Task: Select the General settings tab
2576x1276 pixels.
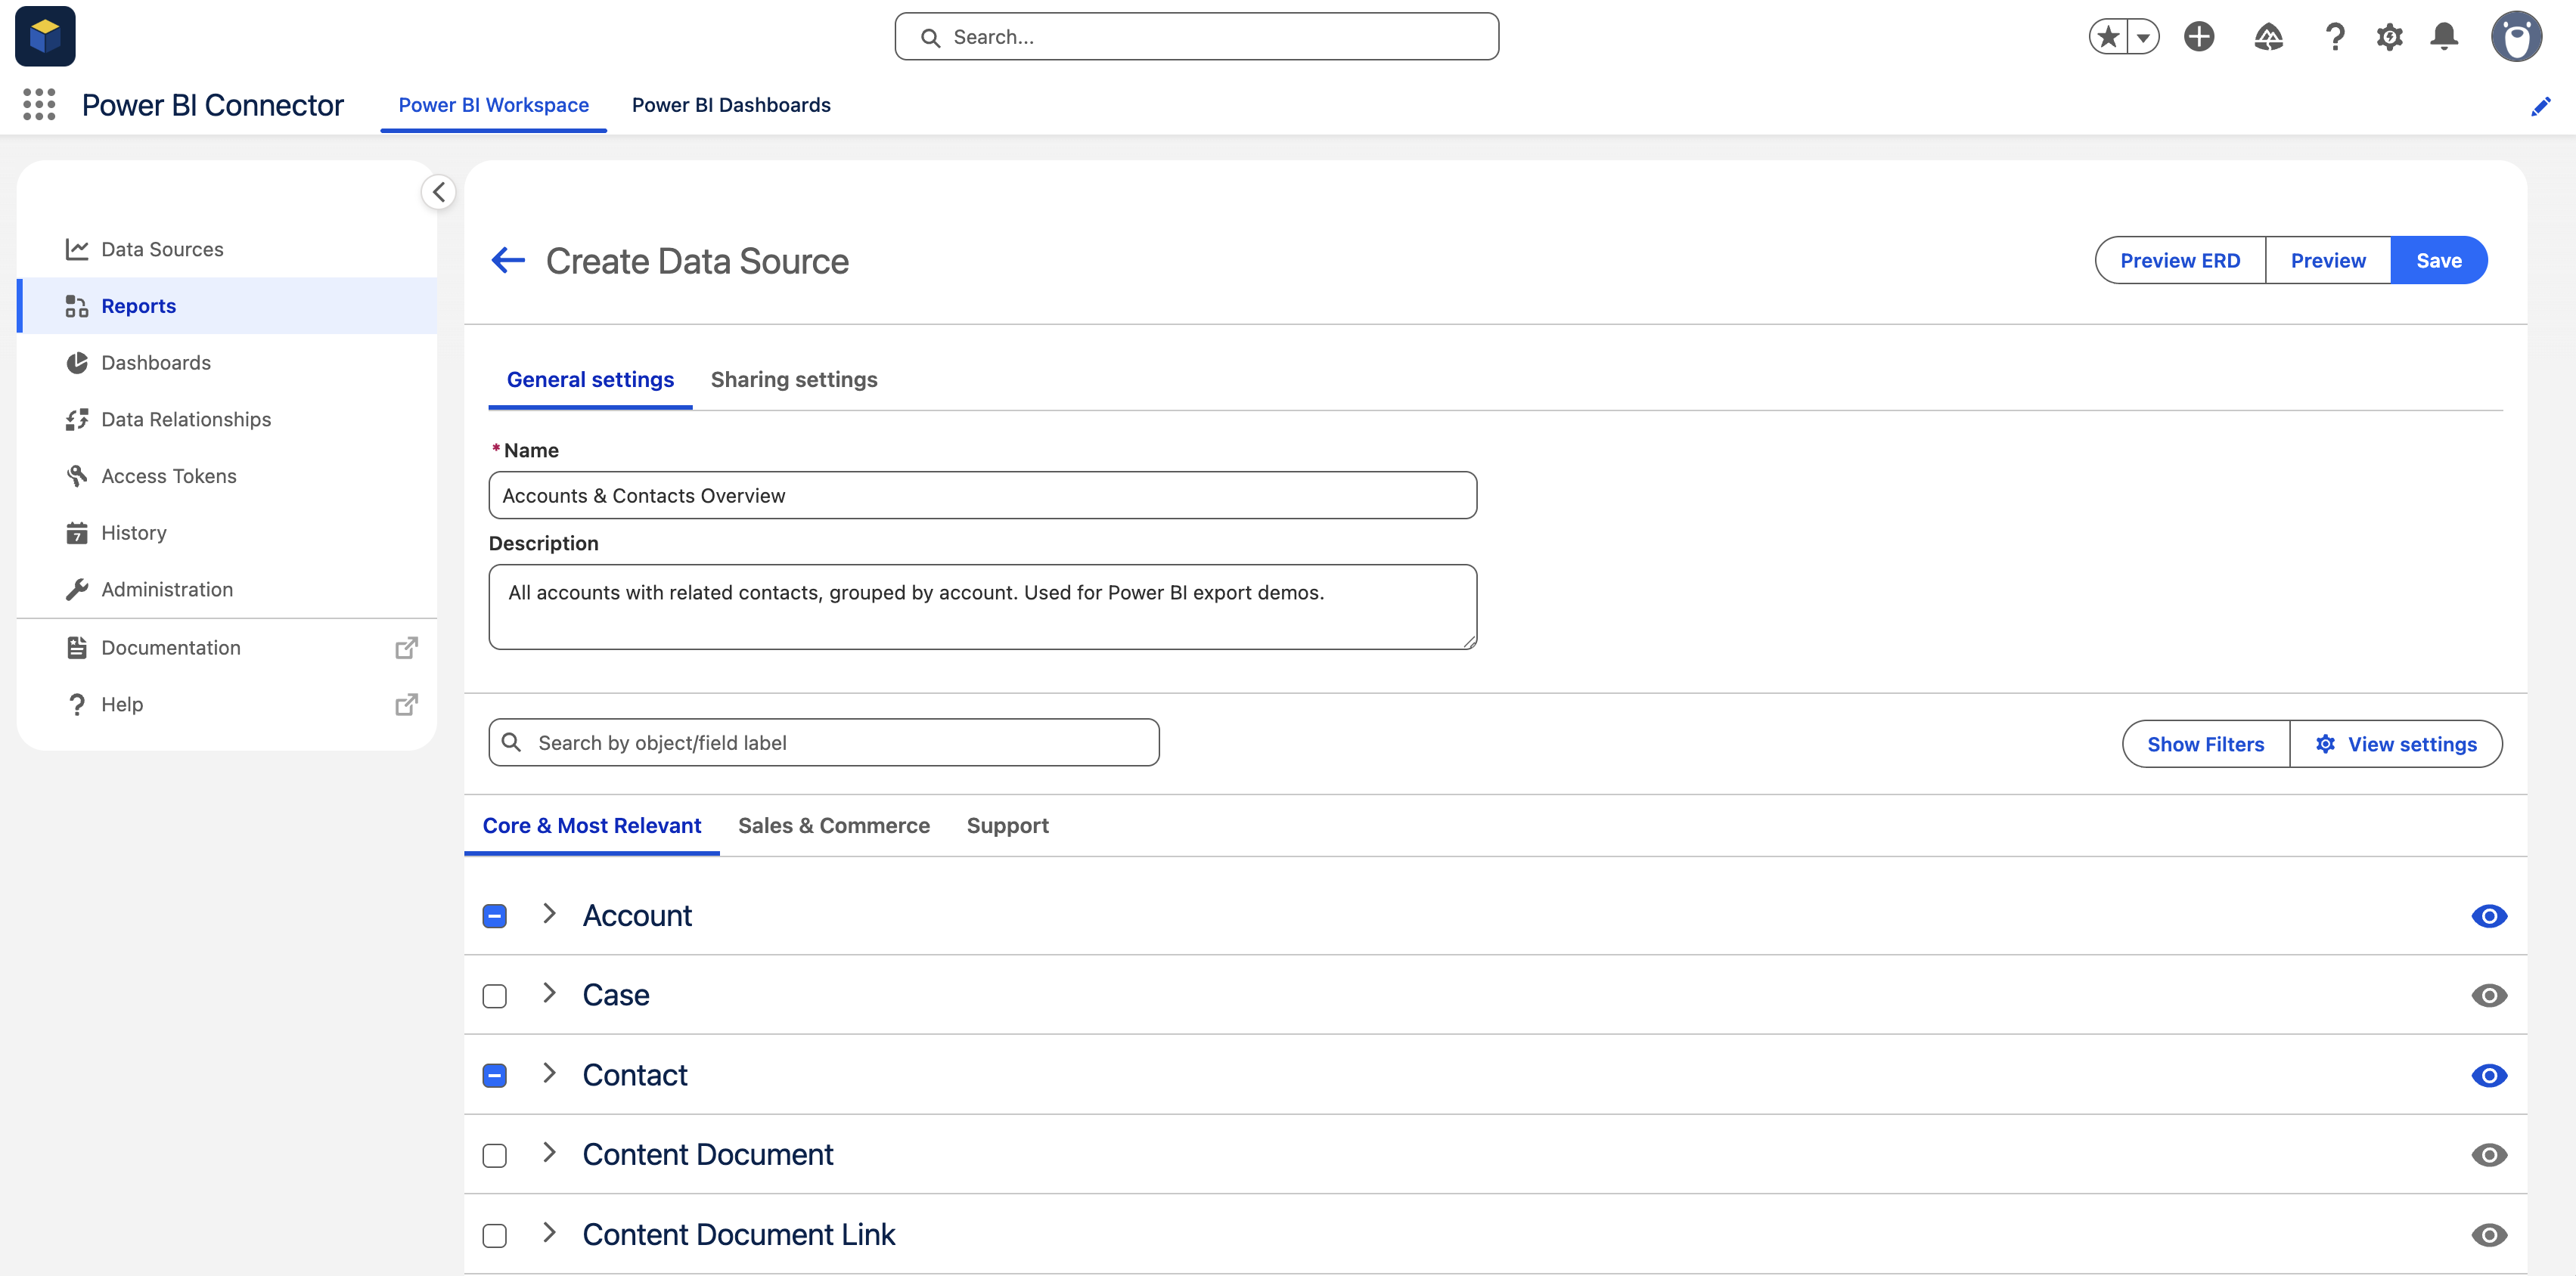Action: point(590,379)
